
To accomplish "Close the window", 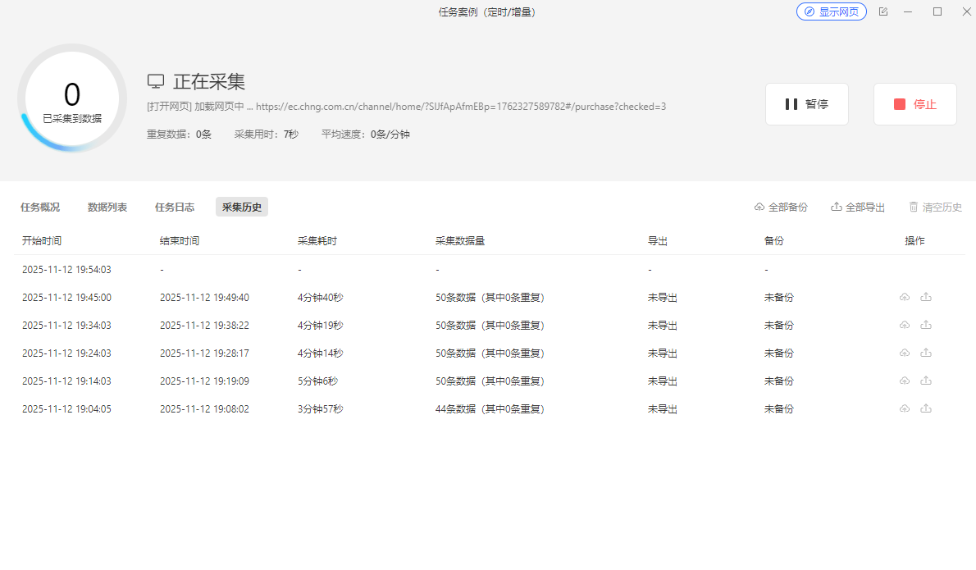I will click(967, 11).
